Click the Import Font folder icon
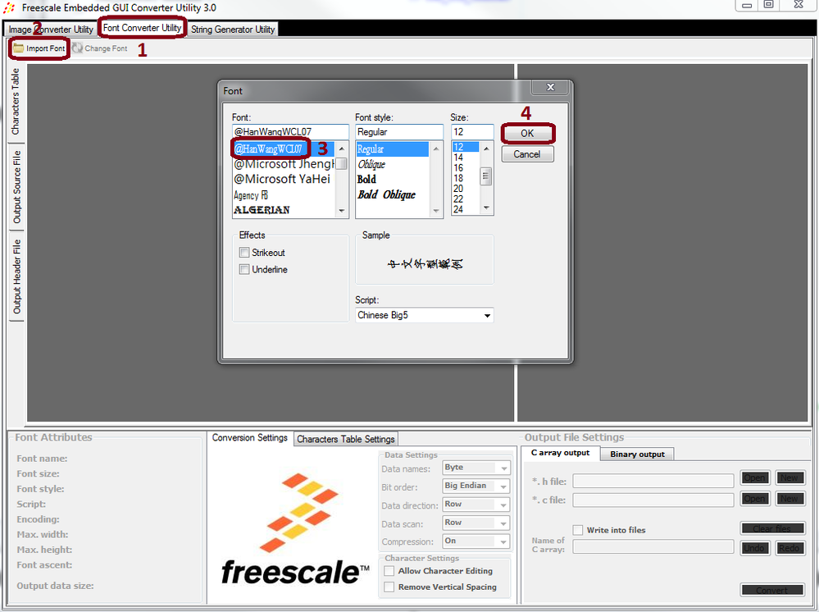819x612 pixels. [x=19, y=48]
